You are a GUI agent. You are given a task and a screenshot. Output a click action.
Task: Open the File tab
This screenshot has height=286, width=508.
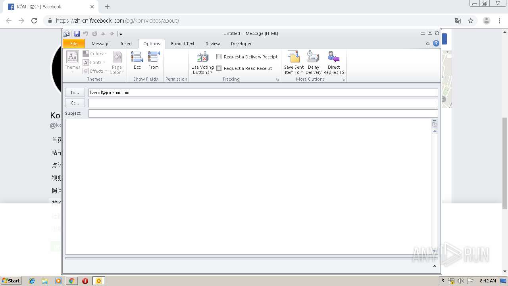point(74,44)
